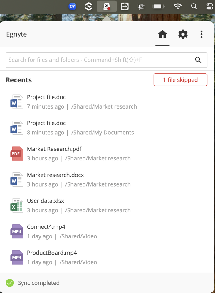This screenshot has height=293, width=215.
Task: Click the PDF icon for Market Research.pdf
Action: point(16,153)
